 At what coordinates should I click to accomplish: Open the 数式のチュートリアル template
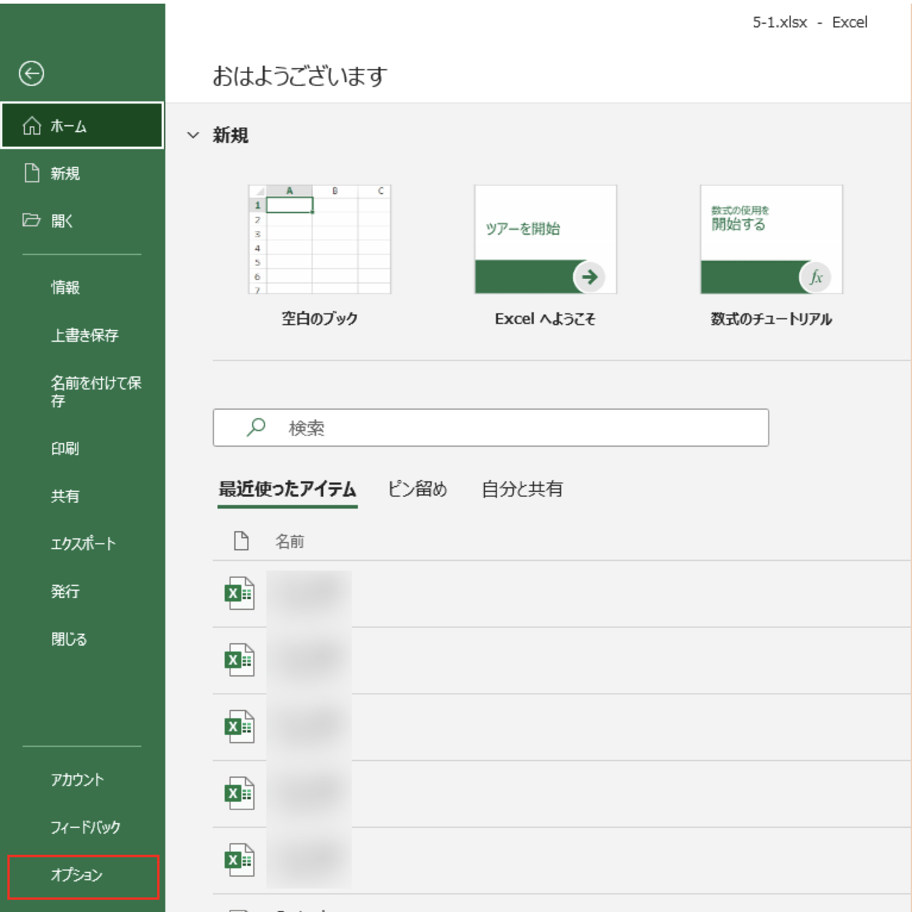pos(771,239)
